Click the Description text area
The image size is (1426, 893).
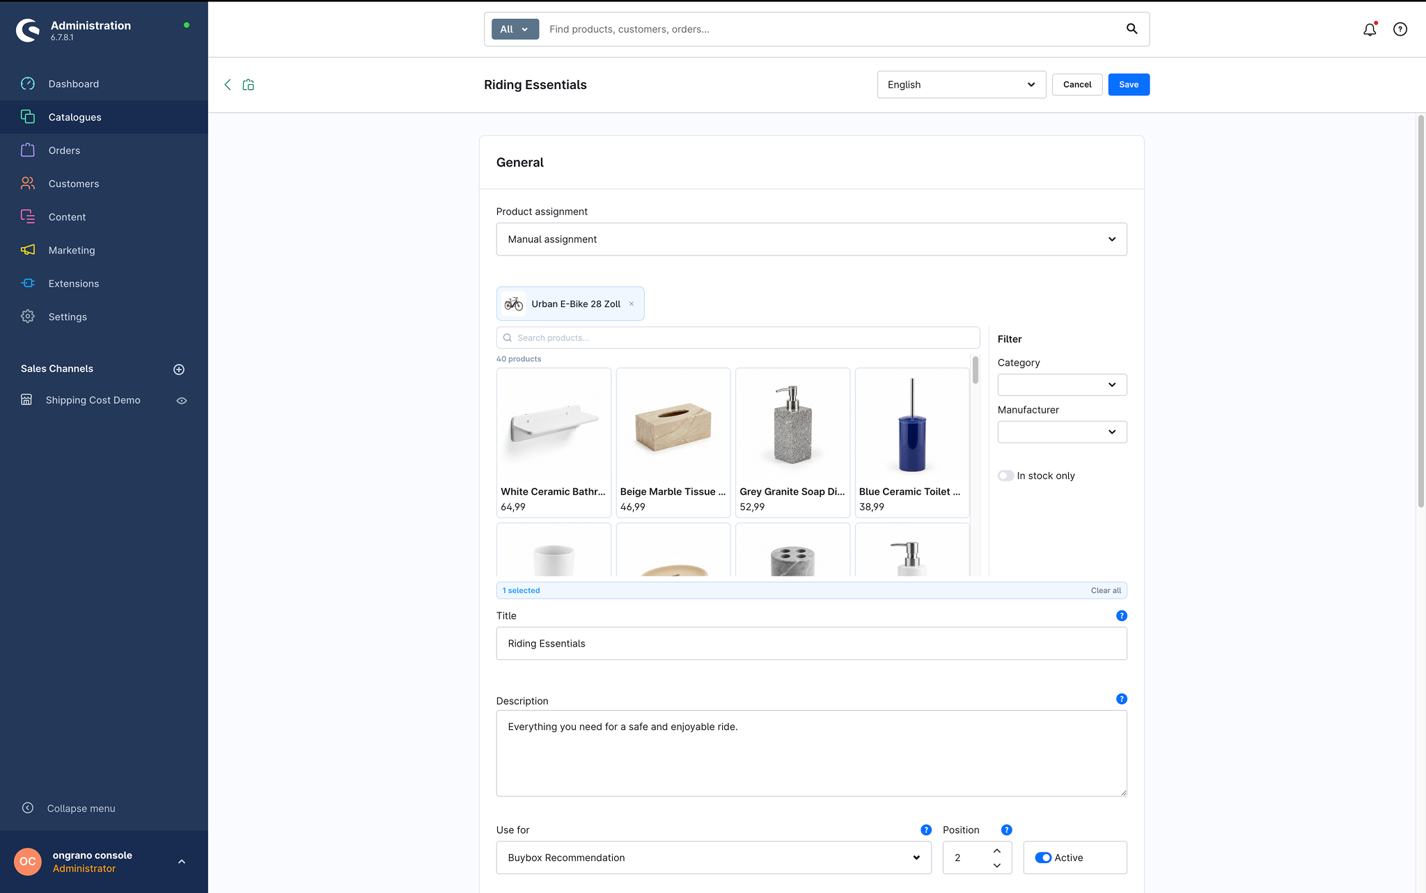click(x=811, y=753)
